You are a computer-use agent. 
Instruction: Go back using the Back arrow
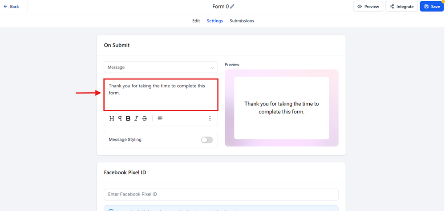[x=11, y=7]
